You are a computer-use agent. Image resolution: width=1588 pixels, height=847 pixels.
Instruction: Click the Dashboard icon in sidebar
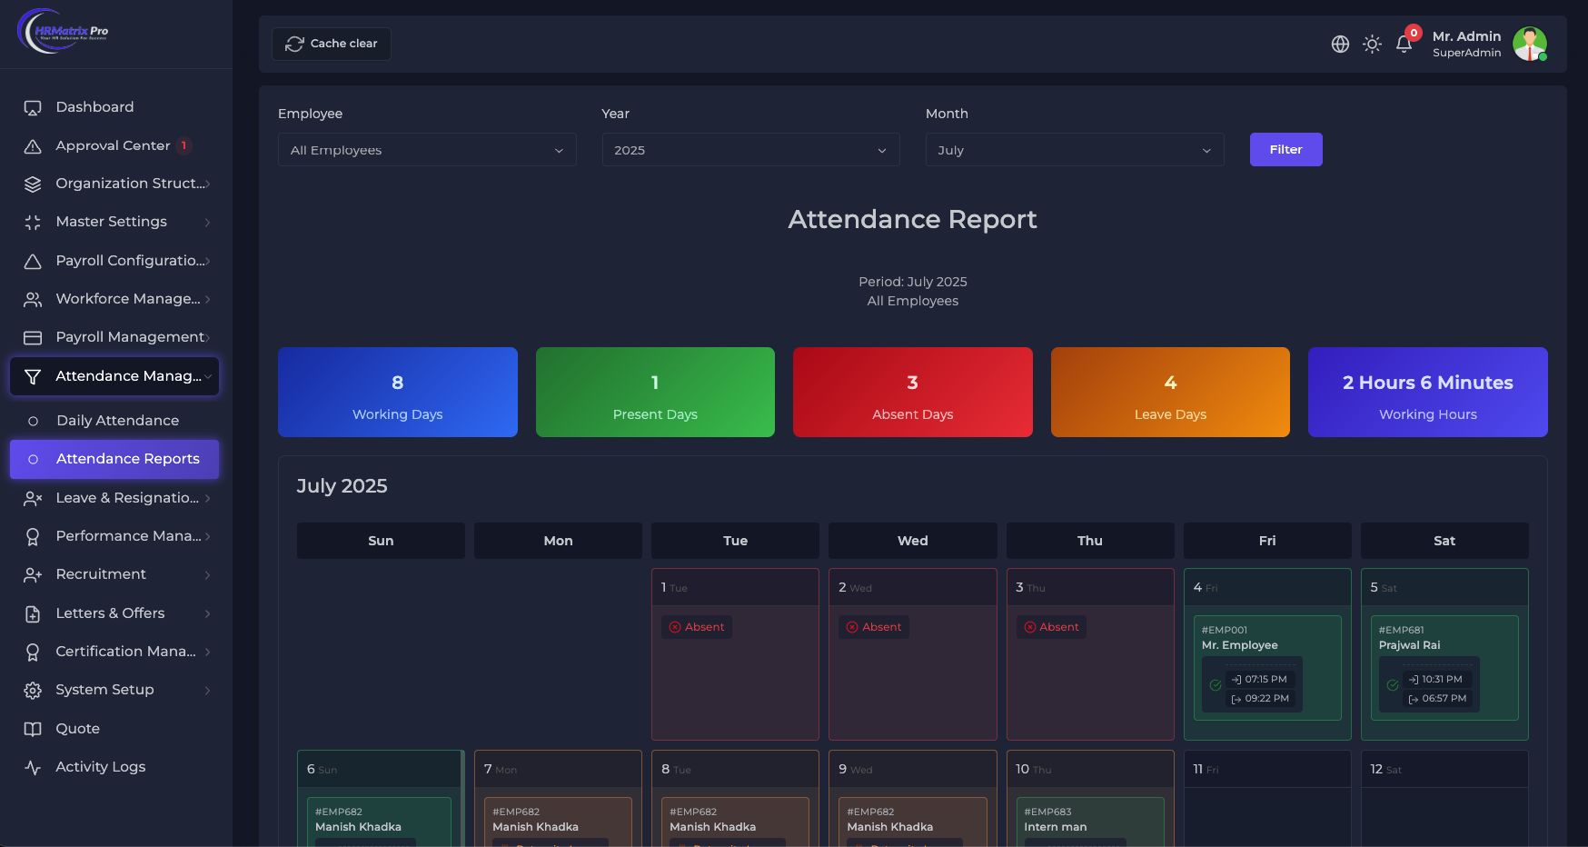[x=33, y=107]
